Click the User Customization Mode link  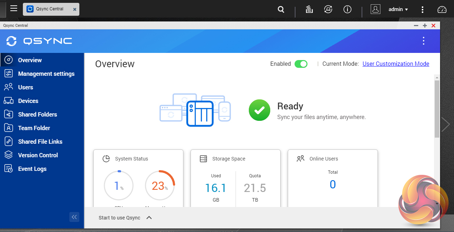(x=396, y=64)
